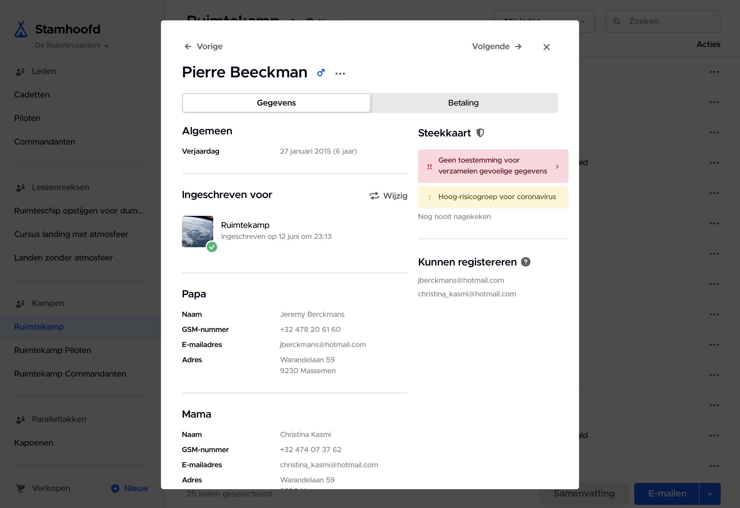Select the Gegevens tab
Image resolution: width=740 pixels, height=508 pixels.
click(276, 103)
